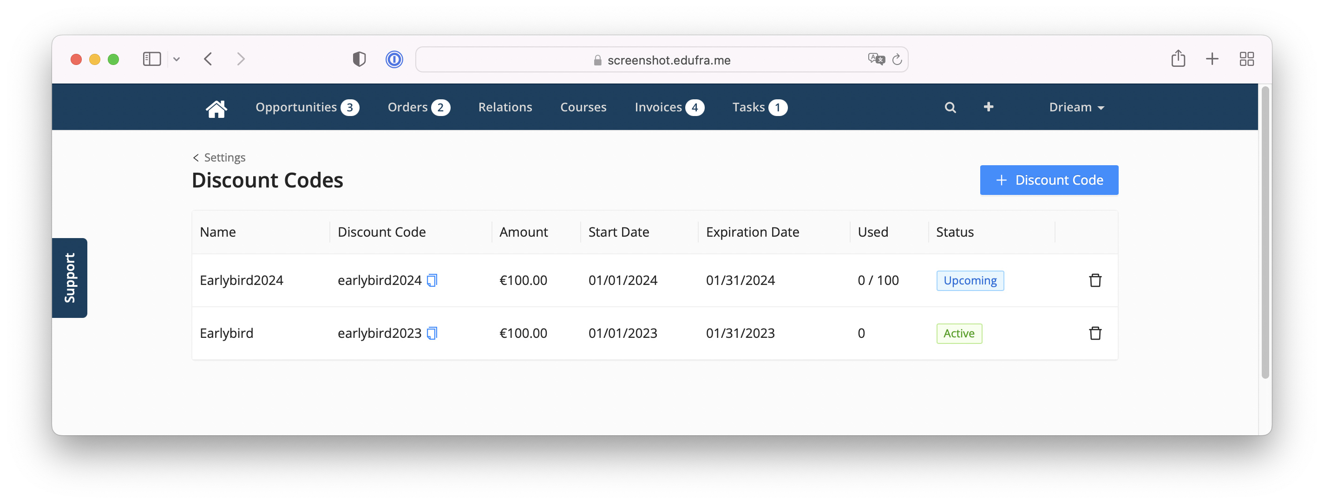This screenshot has width=1324, height=504.
Task: Click the Active status badge
Action: [958, 333]
